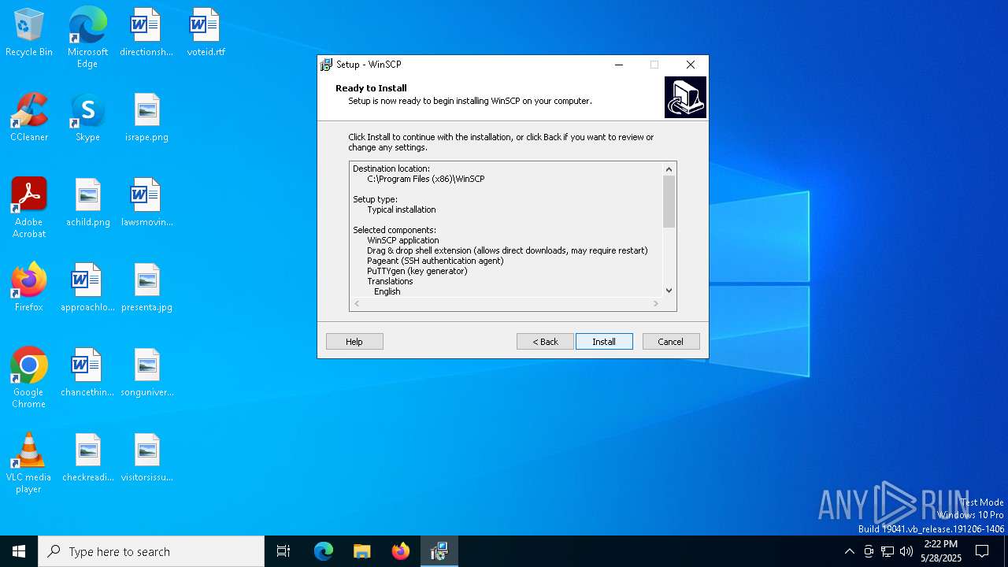
Task: Click the 'Ready to Install' heading
Action: click(x=371, y=88)
